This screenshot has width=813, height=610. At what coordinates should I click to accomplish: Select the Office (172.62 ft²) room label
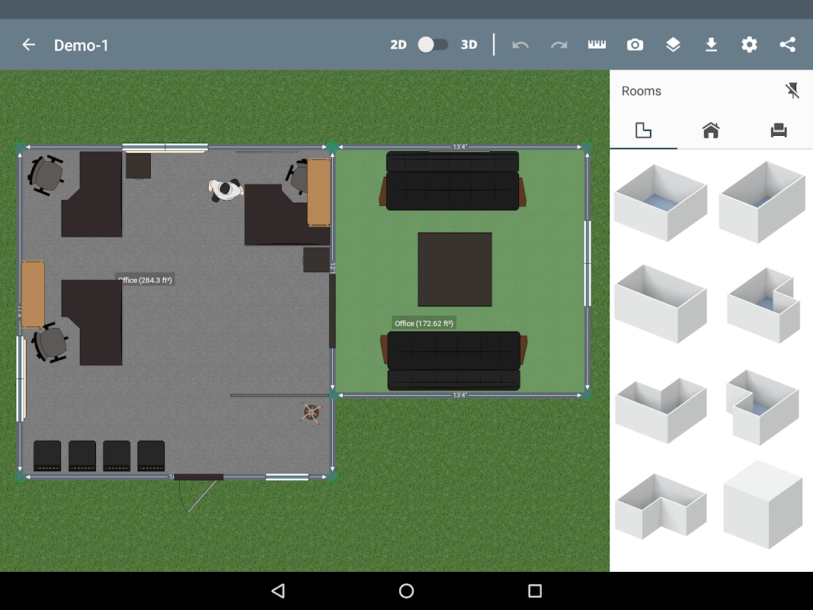coord(424,323)
